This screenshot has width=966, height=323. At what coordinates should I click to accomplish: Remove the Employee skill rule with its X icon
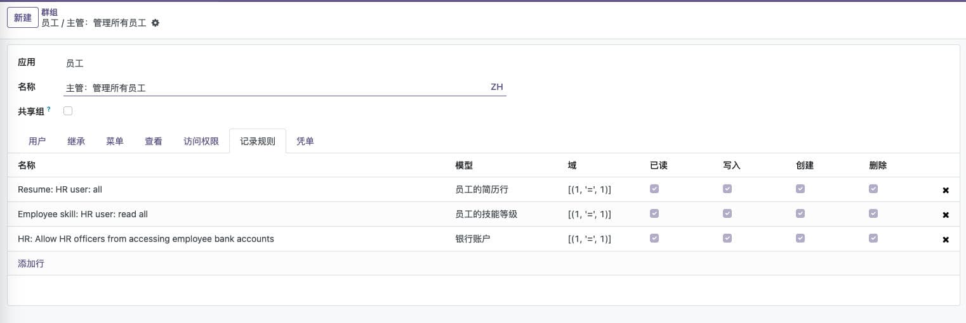pos(946,215)
